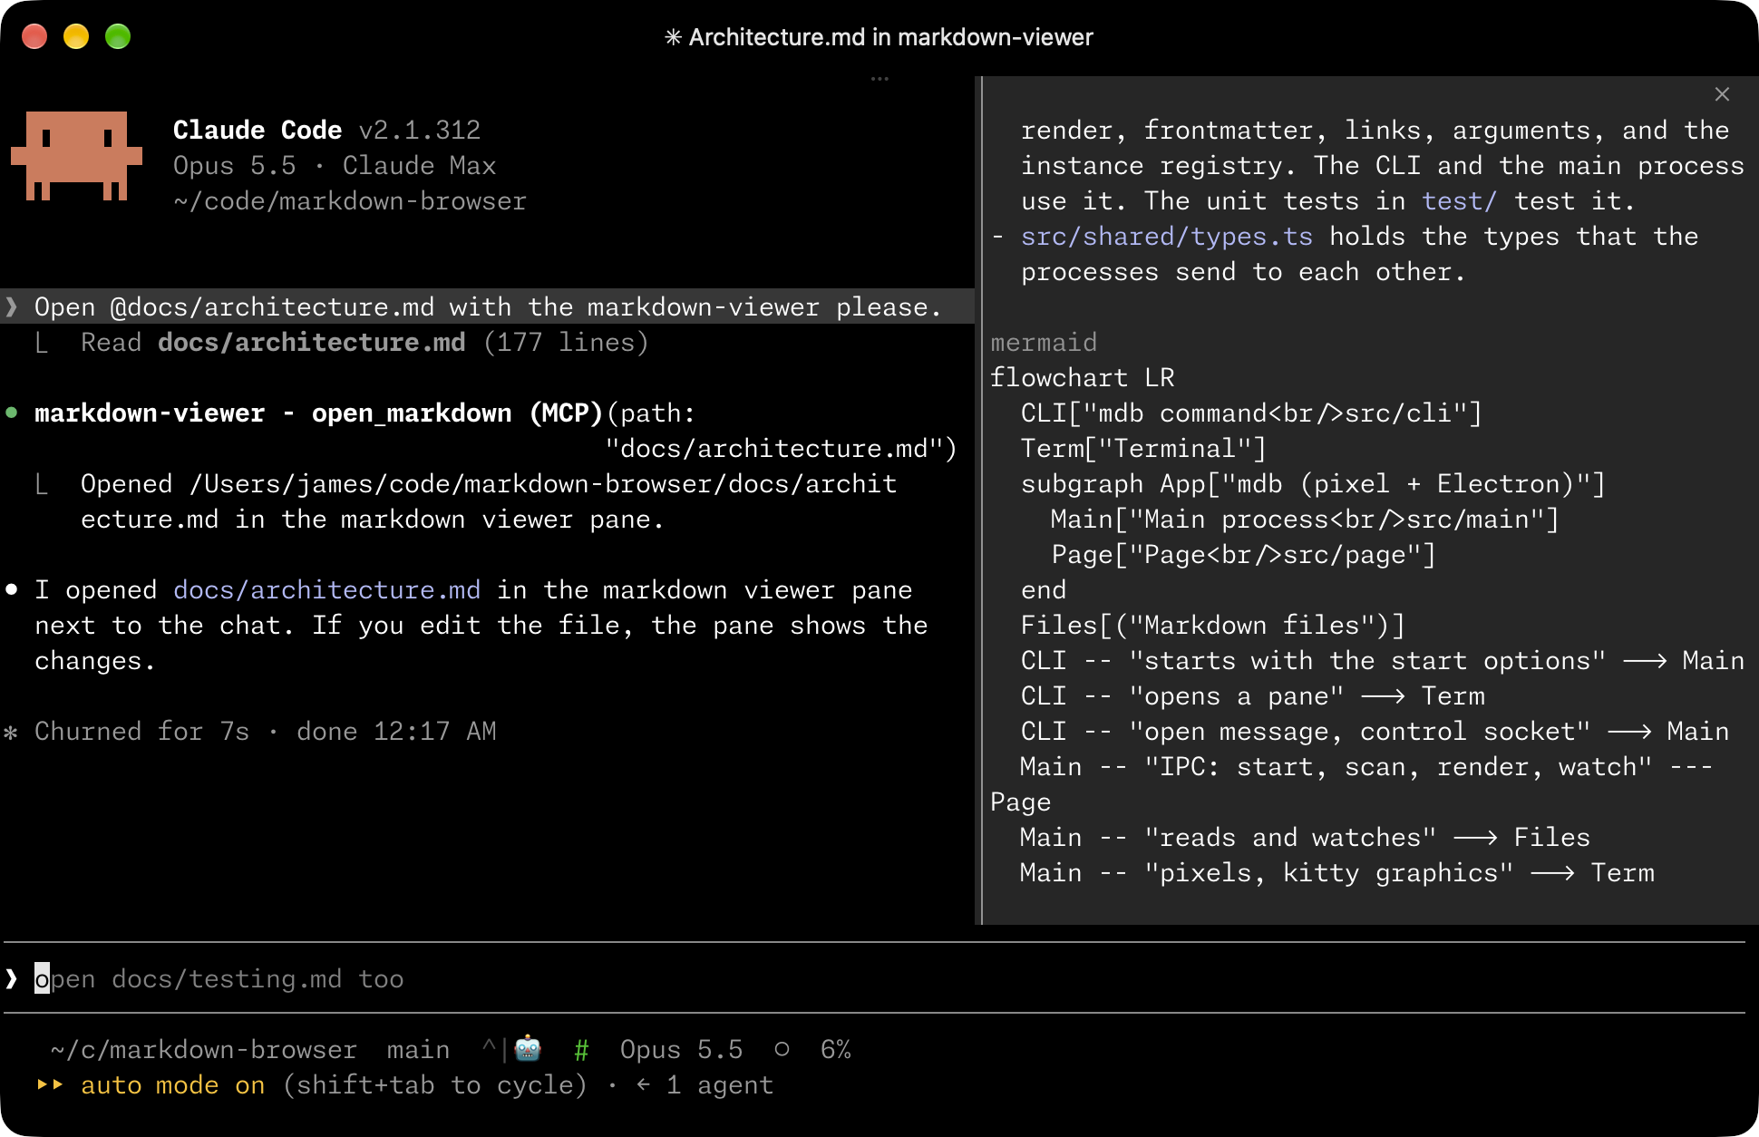Click the 'main' branch name in status line

click(x=418, y=1049)
